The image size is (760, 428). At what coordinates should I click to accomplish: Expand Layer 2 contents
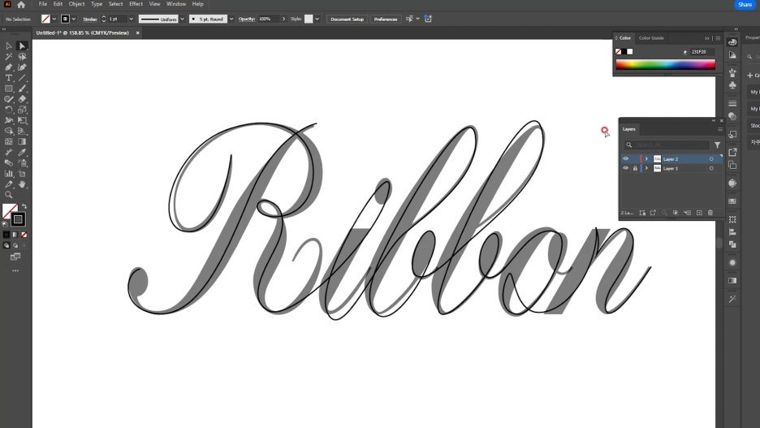pos(646,159)
